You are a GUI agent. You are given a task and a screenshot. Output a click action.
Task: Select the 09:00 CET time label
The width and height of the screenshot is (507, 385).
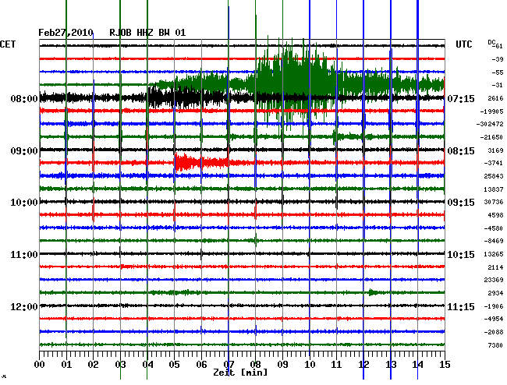click(x=24, y=151)
